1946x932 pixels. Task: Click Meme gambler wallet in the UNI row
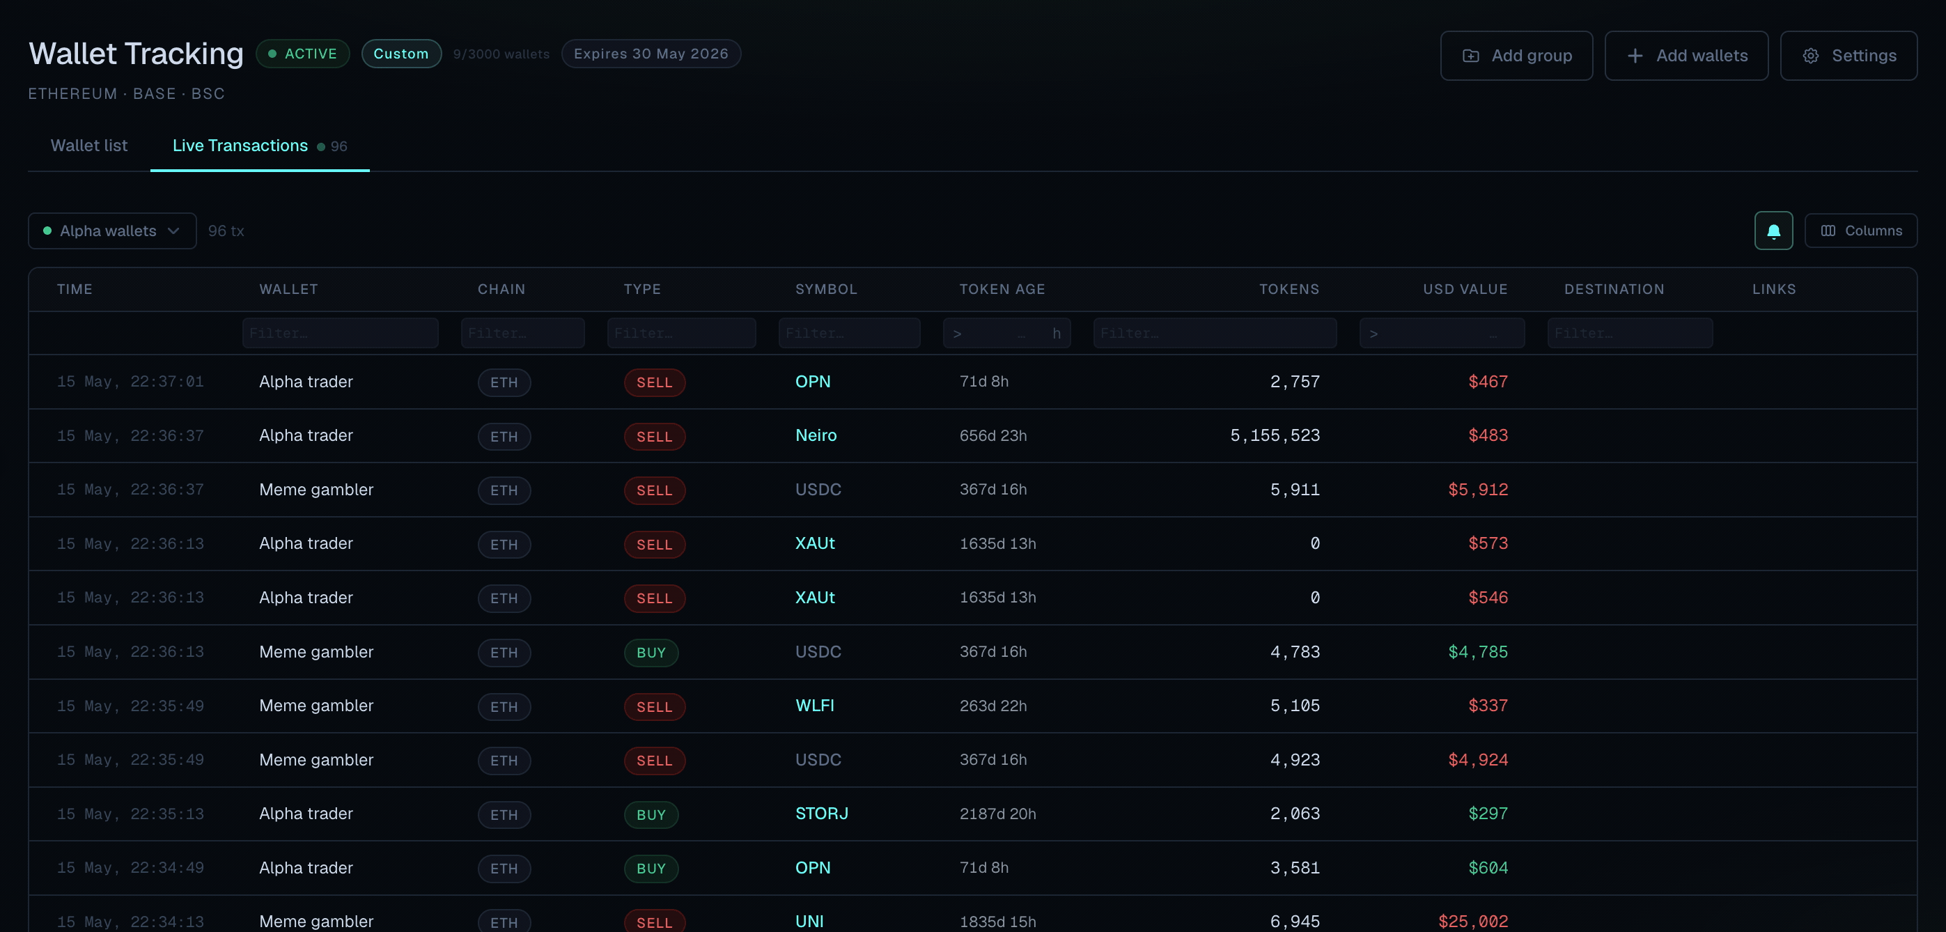point(316,922)
